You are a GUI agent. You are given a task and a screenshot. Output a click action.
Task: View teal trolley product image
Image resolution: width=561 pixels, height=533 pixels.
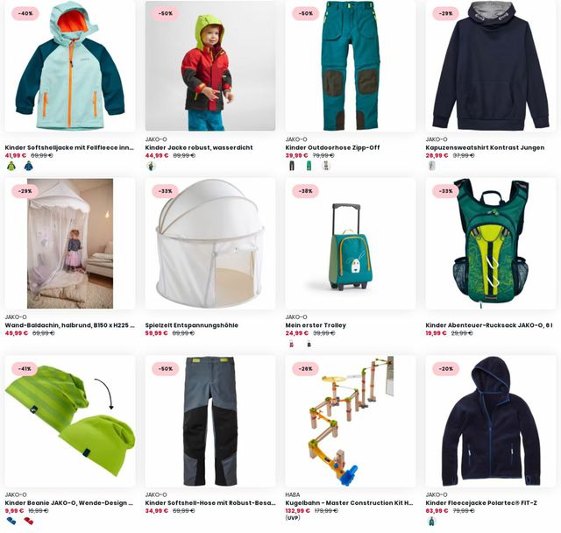click(x=351, y=247)
